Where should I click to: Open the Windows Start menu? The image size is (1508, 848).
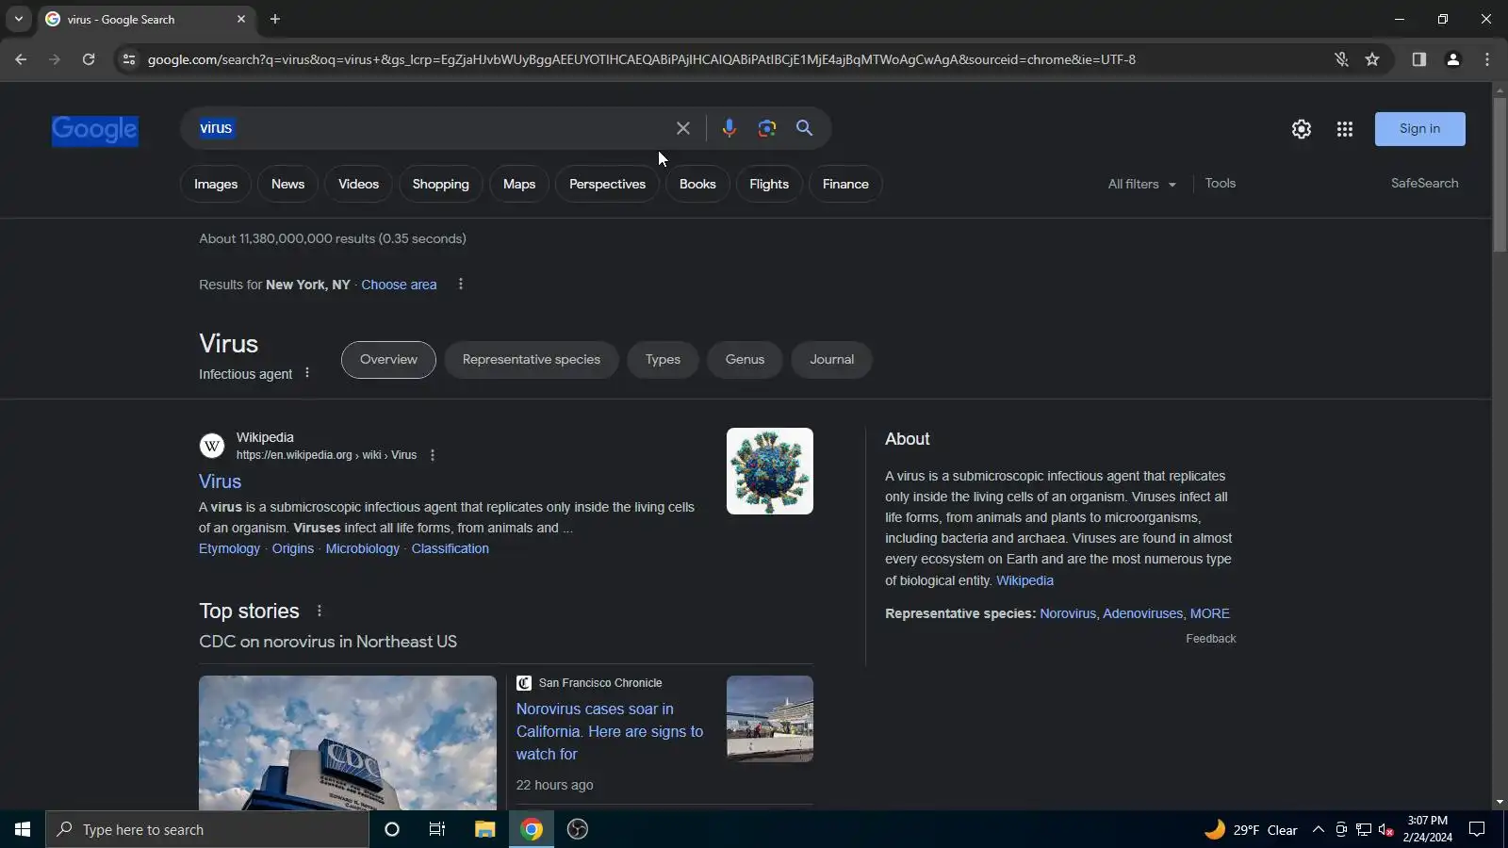click(23, 829)
